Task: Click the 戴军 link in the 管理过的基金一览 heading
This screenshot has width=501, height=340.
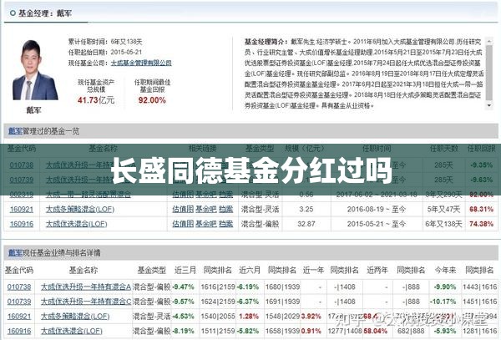Action: (15, 131)
